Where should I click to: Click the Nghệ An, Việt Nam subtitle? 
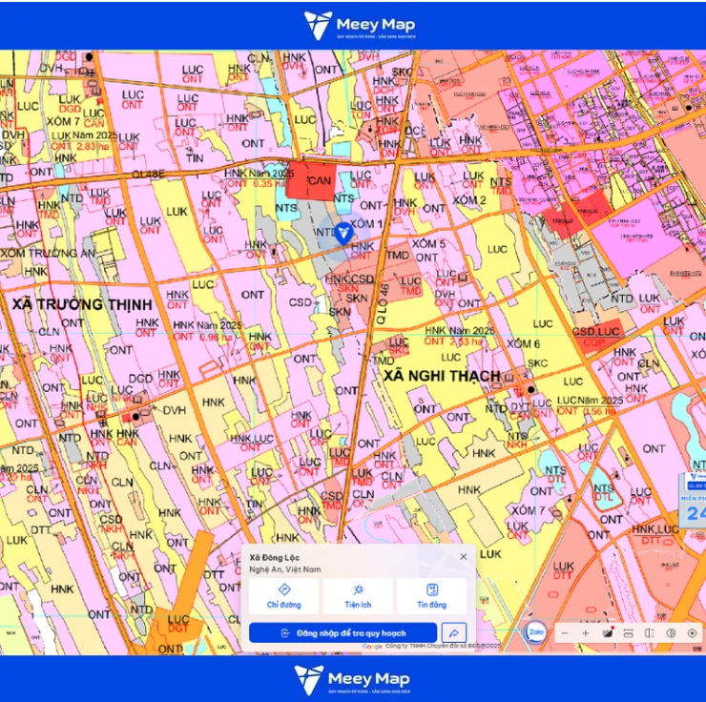pos(285,569)
